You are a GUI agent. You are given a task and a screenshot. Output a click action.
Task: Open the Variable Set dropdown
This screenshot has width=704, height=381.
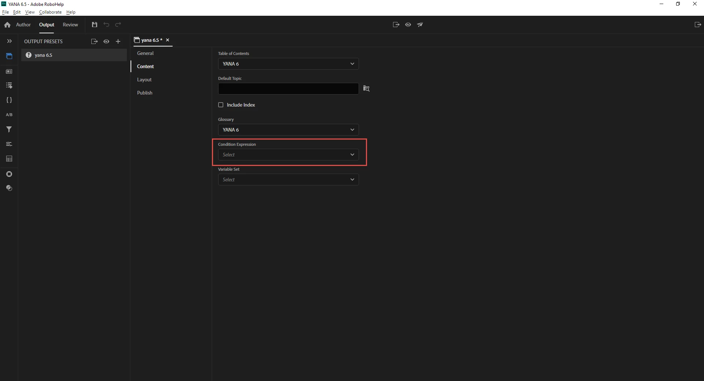288,180
